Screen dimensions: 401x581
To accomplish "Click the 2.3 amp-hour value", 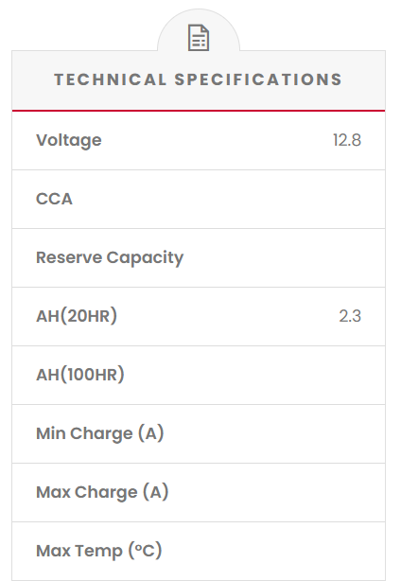I will (350, 316).
